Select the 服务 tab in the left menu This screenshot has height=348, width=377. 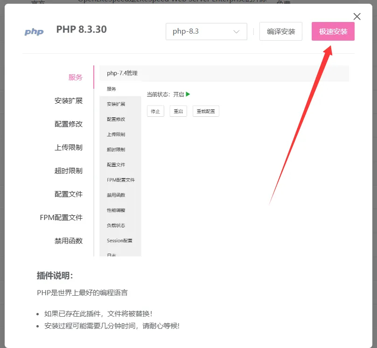tap(75, 77)
